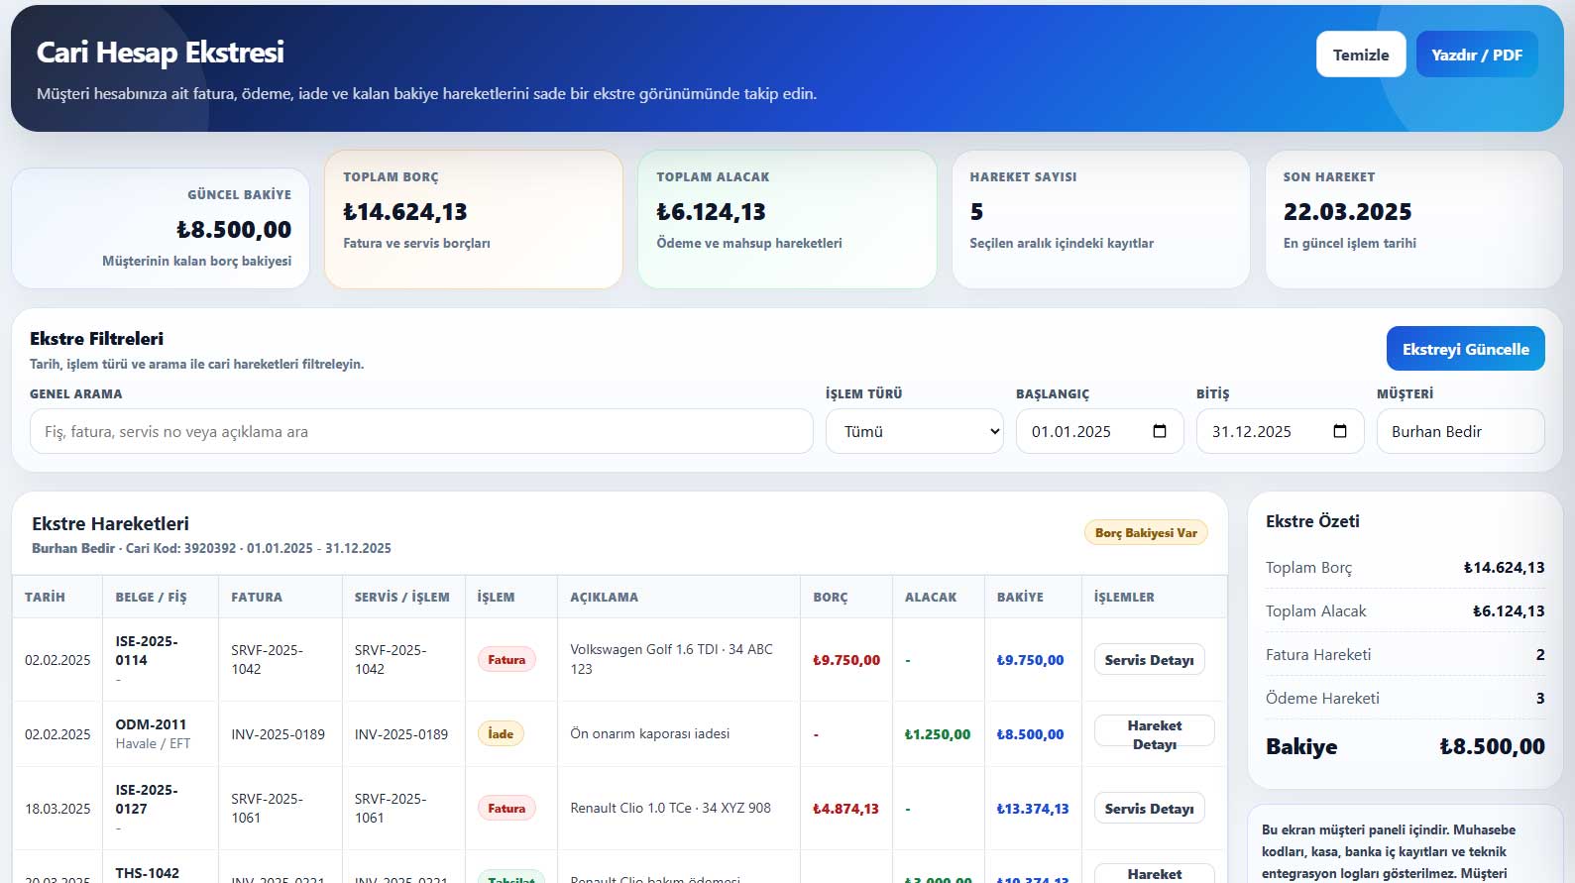
Task: Open Servis Detayı for ISE-2025-0127
Action: click(1149, 809)
